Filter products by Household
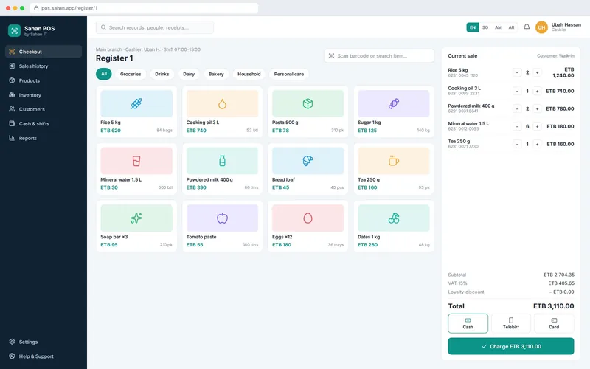590x369 pixels. click(x=249, y=74)
